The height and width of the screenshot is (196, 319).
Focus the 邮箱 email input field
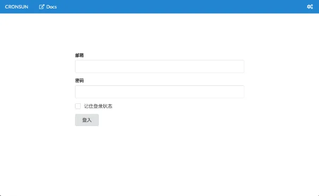159,67
